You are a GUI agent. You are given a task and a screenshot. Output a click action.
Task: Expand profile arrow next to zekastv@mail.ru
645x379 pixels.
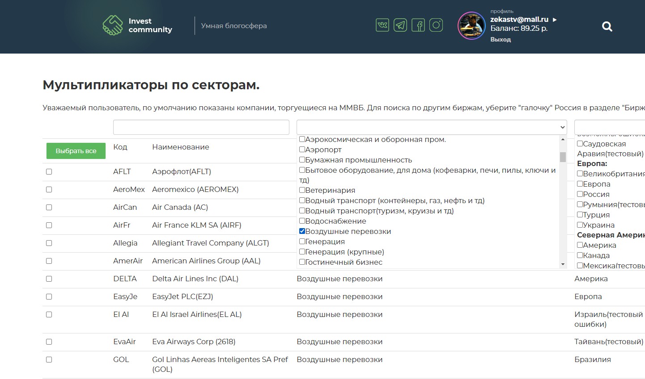point(555,20)
